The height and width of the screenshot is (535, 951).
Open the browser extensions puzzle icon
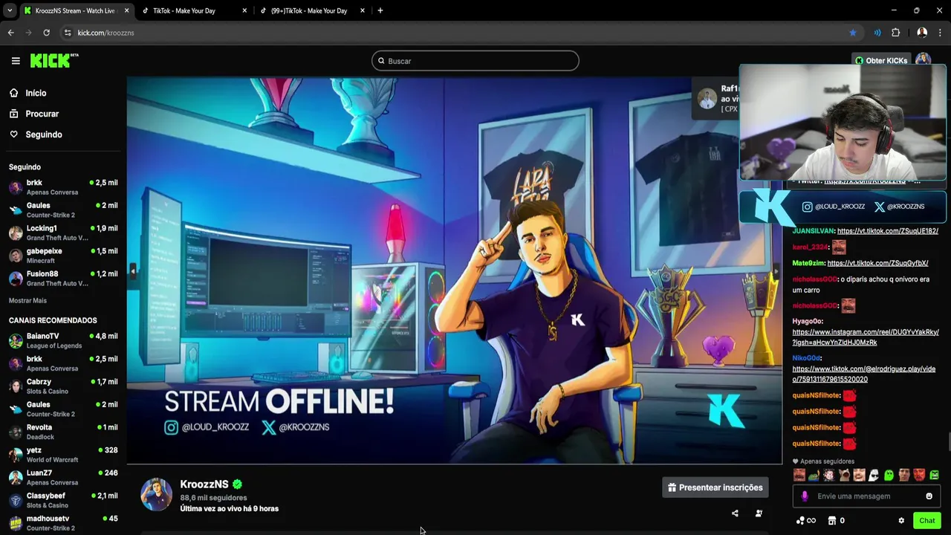click(895, 33)
